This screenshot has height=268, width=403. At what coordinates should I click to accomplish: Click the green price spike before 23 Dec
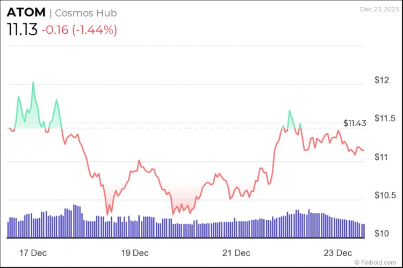pyautogui.click(x=290, y=111)
